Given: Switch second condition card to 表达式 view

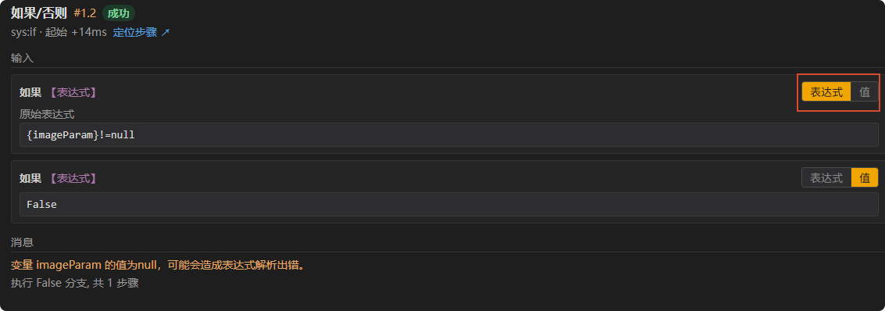Looking at the screenshot, I should 826,178.
